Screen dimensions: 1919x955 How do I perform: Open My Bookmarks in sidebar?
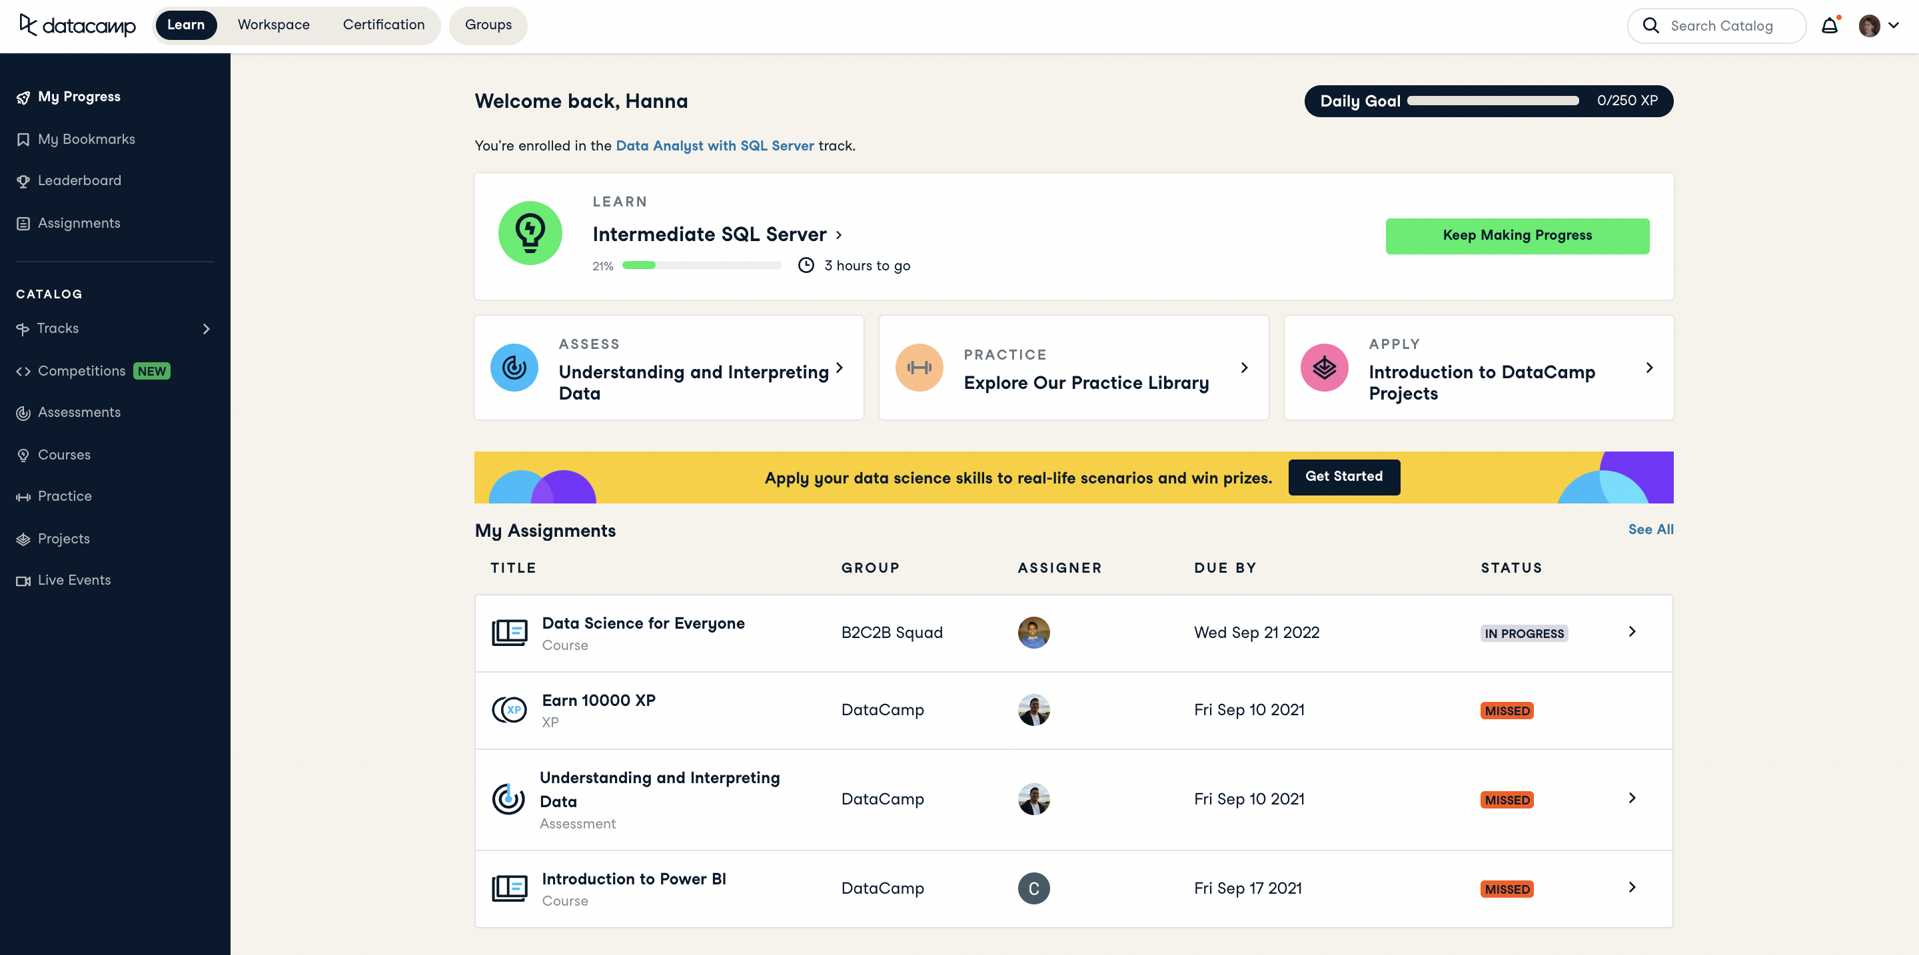coord(87,139)
